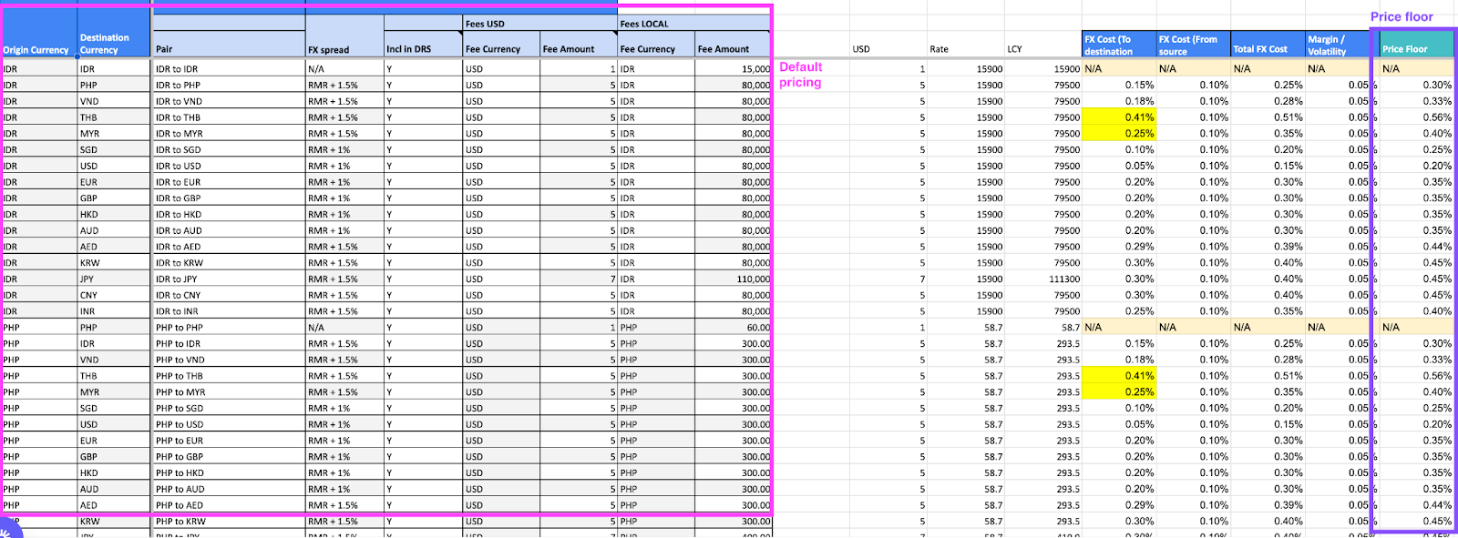Click the IDR to THB pair cell
The width and height of the screenshot is (1458, 538).
pos(229,117)
